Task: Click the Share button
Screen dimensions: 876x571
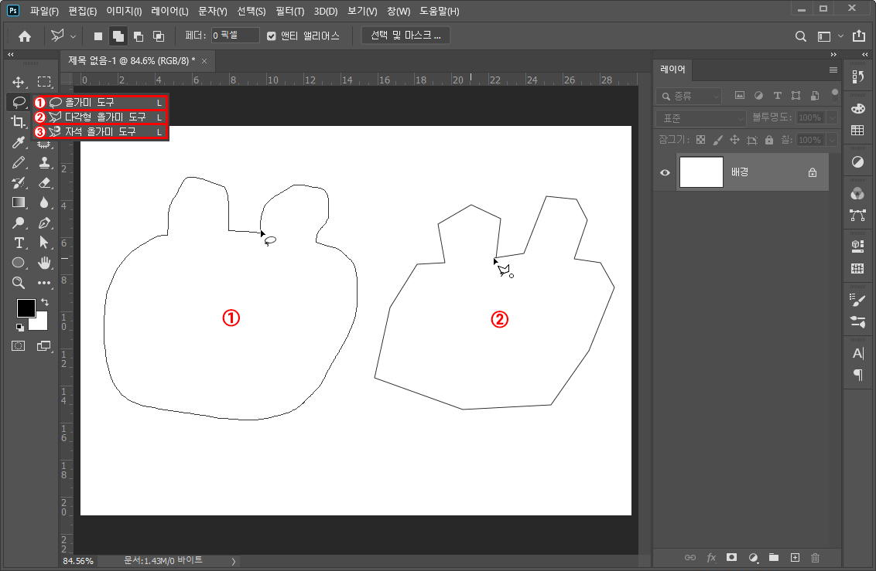Action: pos(859,36)
